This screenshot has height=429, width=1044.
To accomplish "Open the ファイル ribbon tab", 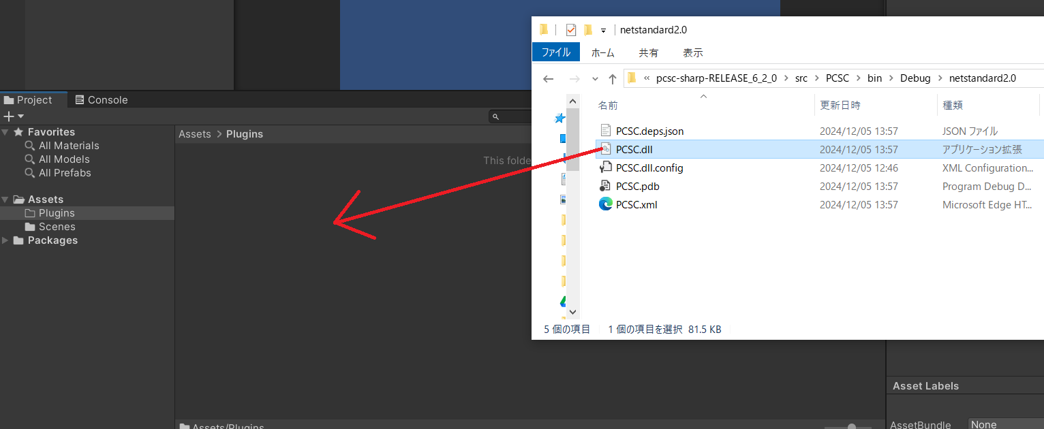I will point(555,52).
